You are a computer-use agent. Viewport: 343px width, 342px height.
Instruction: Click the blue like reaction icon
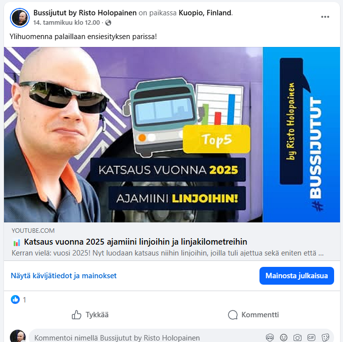click(x=15, y=299)
